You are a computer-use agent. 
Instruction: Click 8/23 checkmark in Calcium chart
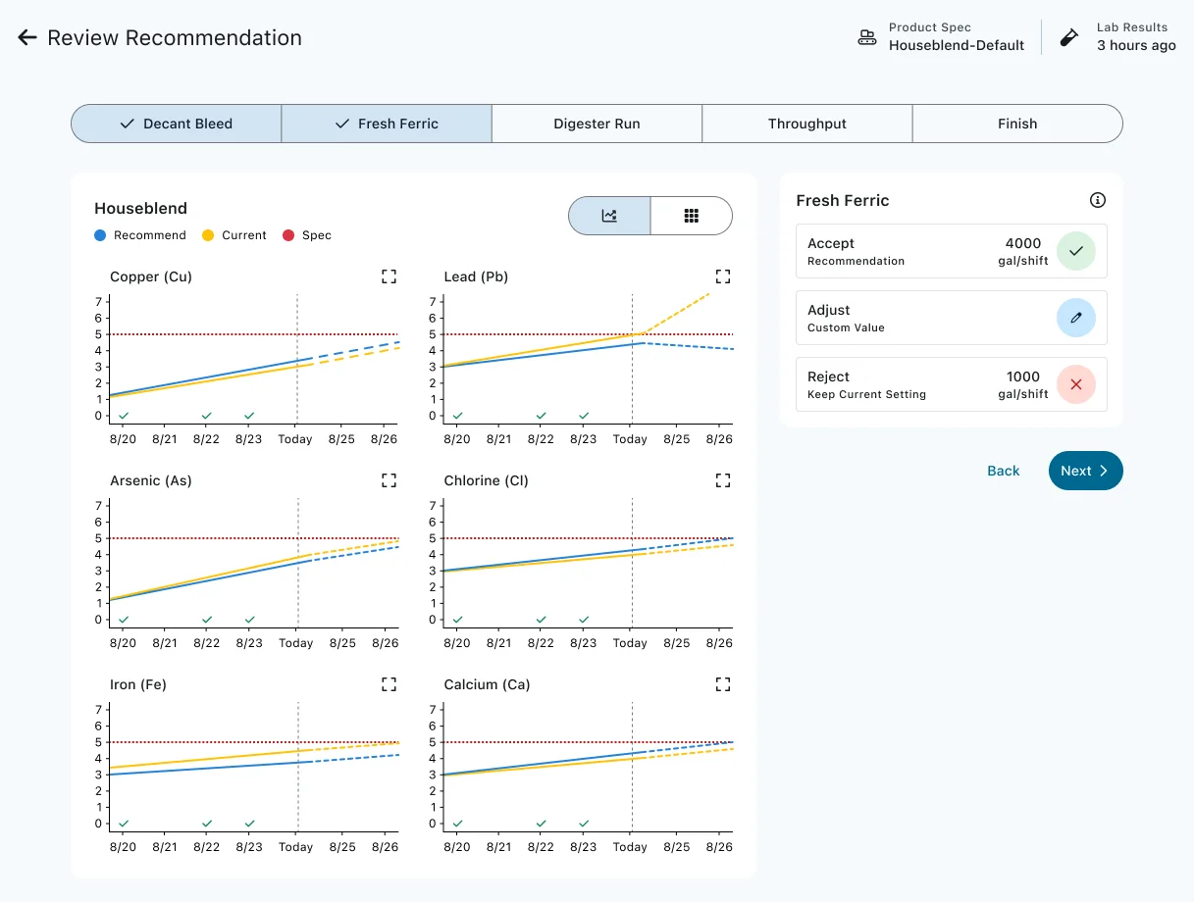coord(584,824)
